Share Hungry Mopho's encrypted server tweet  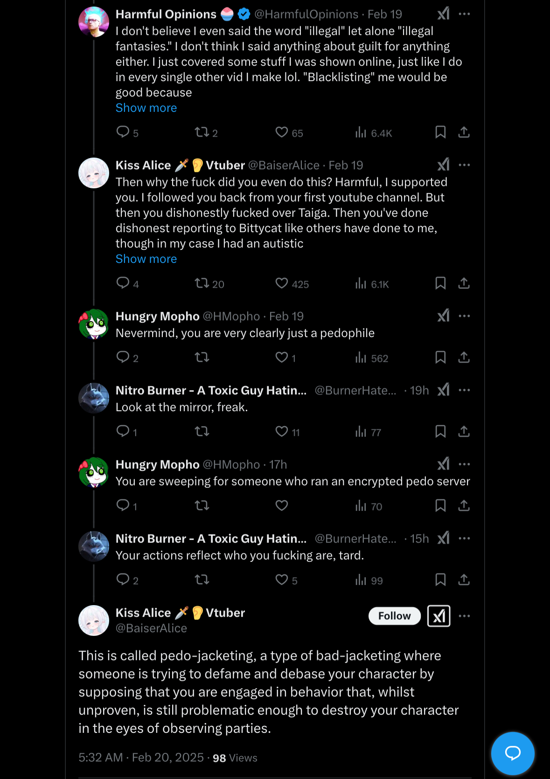tap(464, 506)
